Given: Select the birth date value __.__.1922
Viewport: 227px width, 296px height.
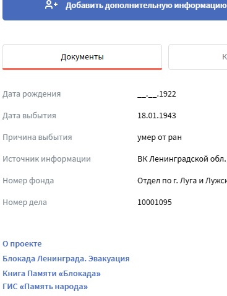Looking at the screenshot, I should 156,94.
